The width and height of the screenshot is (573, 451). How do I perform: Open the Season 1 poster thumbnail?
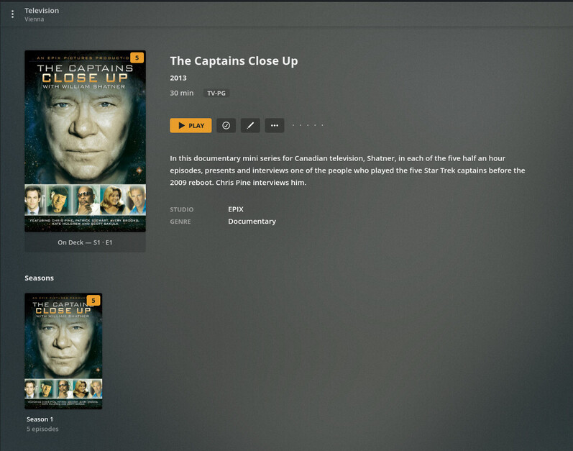click(63, 351)
